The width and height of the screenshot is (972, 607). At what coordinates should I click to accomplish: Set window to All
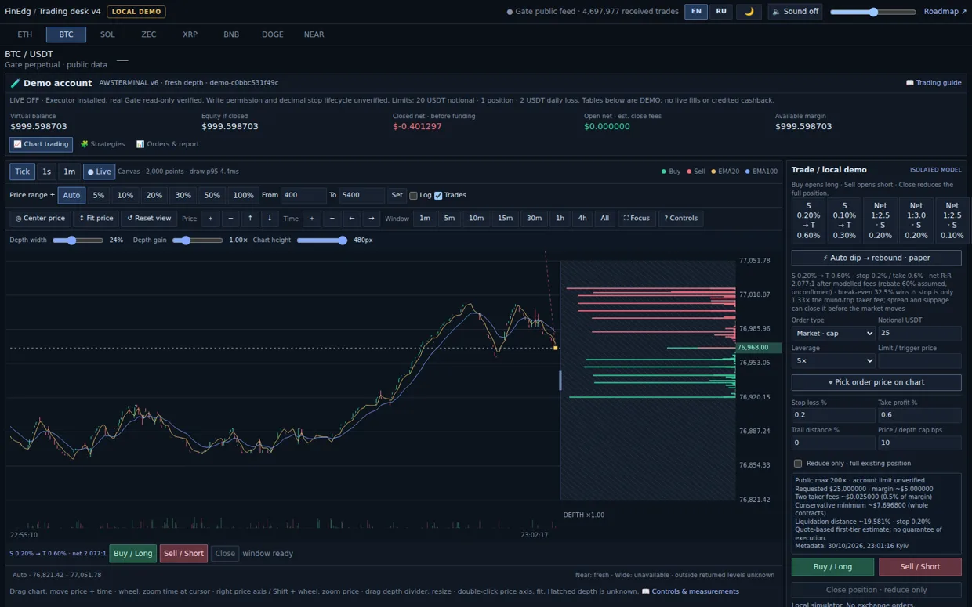[604, 219]
